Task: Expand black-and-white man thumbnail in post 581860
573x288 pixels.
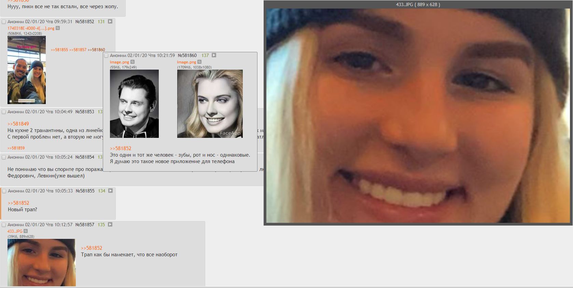Action: coord(134,104)
